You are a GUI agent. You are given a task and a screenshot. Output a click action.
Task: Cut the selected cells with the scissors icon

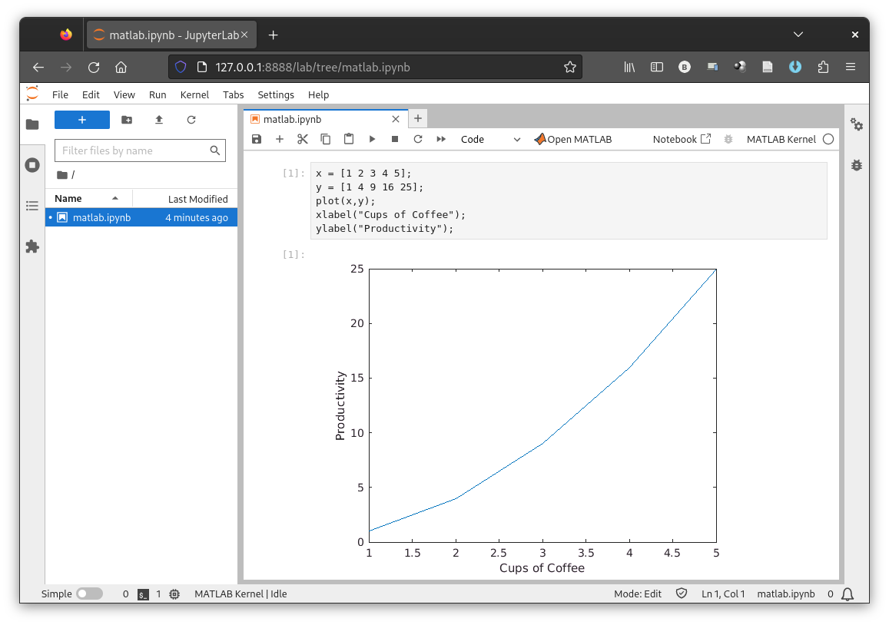click(x=302, y=139)
